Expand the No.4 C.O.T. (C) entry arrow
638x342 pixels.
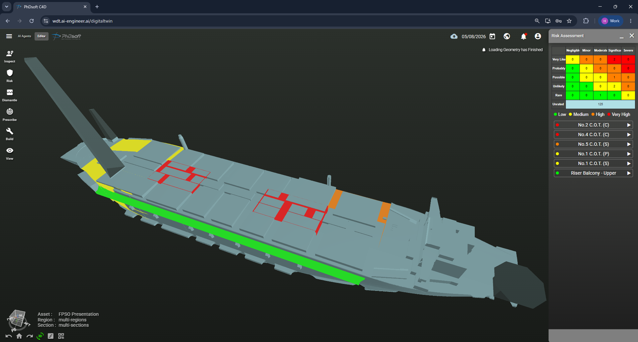pyautogui.click(x=629, y=134)
